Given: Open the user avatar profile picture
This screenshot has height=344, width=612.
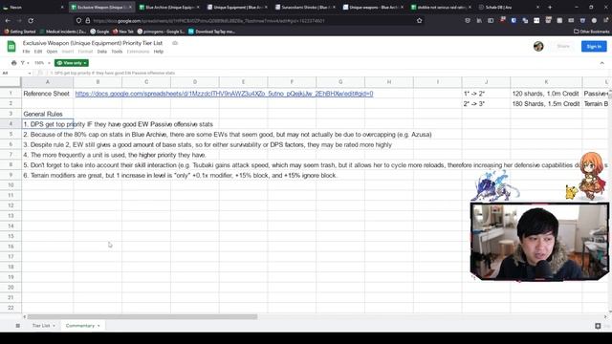Looking at the screenshot, I should (x=538, y=47).
